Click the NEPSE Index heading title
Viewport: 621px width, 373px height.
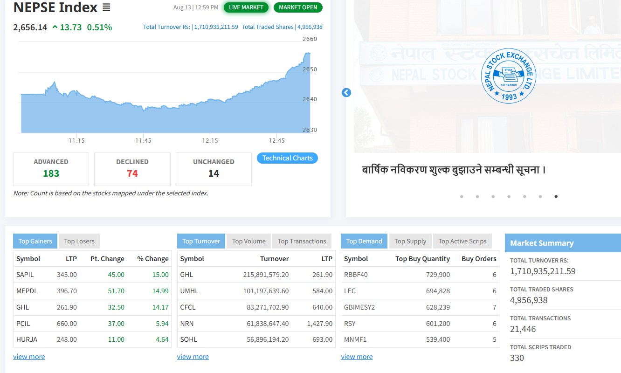[55, 7]
